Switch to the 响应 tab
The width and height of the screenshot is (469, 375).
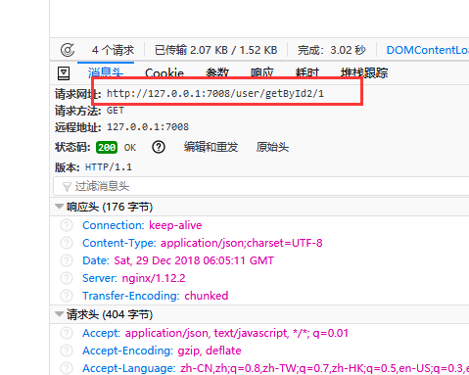pyautogui.click(x=261, y=72)
